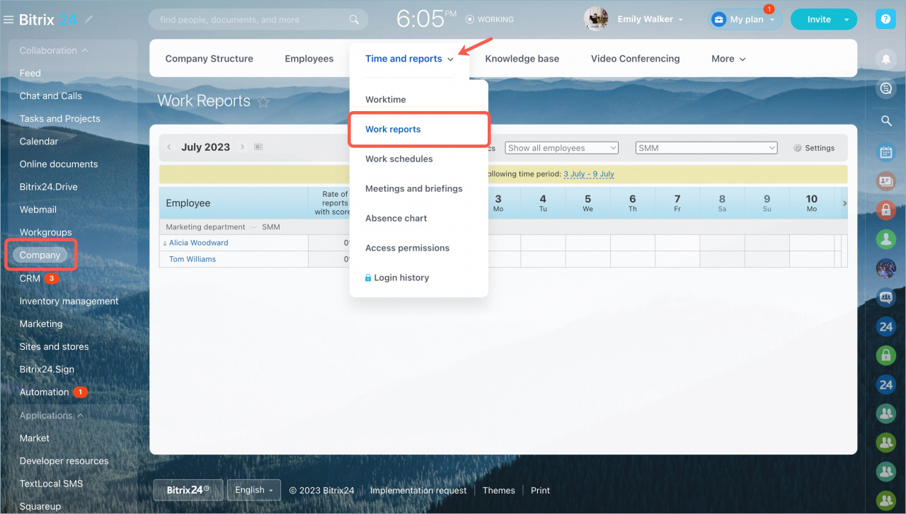
Task: Open Inventory management in the sidebar
Action: pos(69,302)
